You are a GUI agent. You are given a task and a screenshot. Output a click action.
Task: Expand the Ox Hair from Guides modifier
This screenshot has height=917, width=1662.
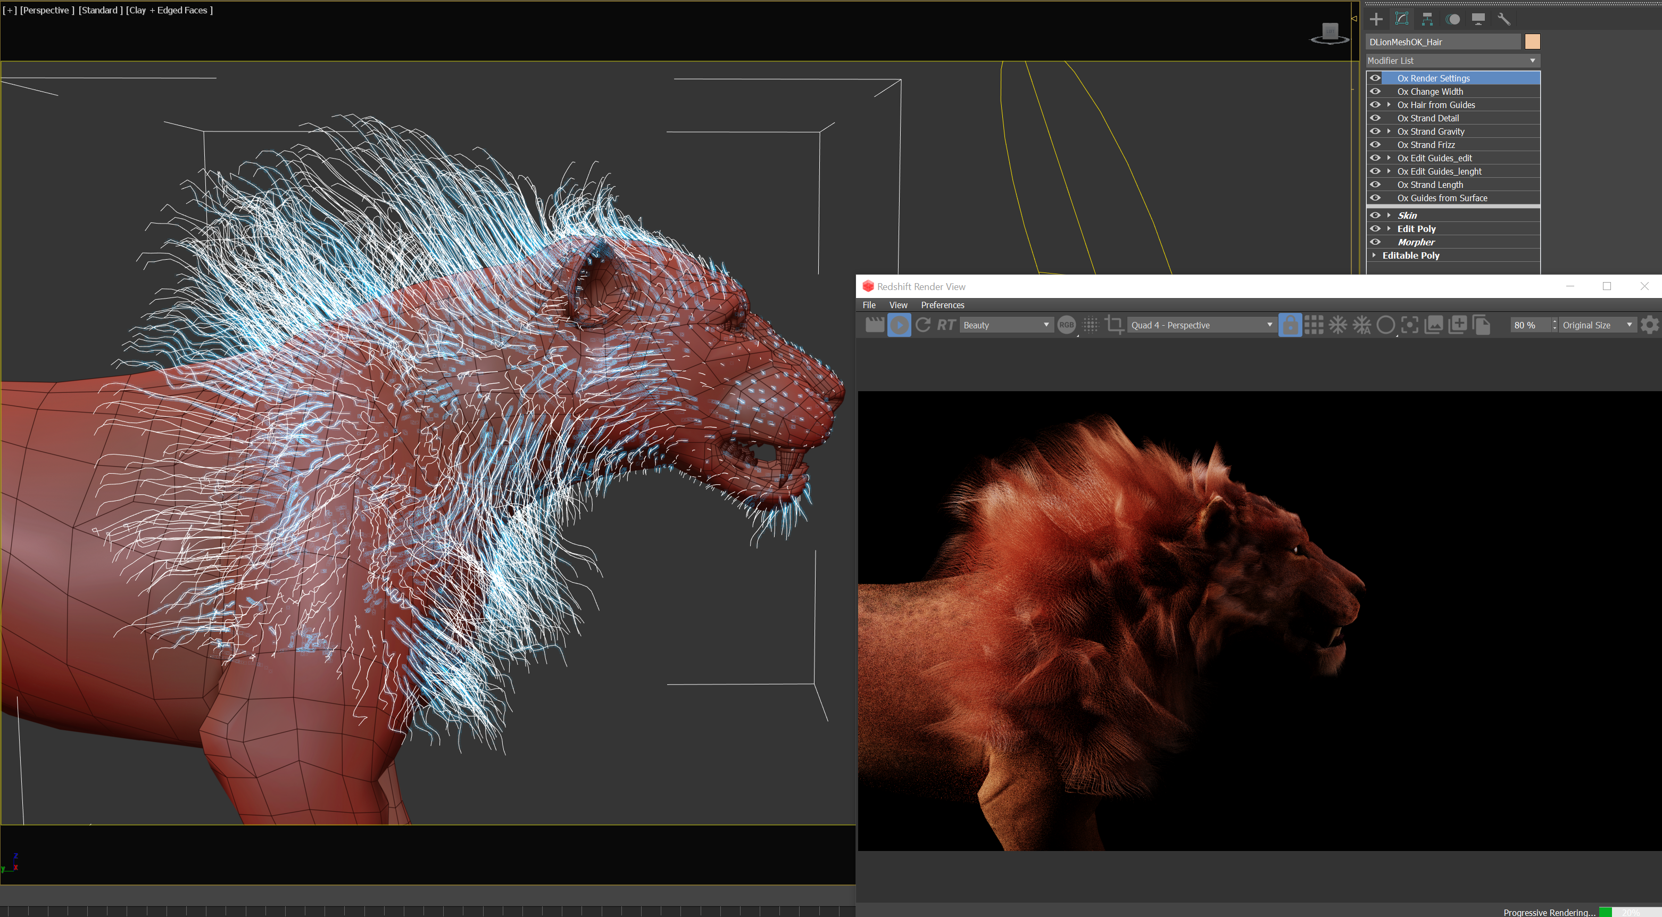click(x=1389, y=104)
